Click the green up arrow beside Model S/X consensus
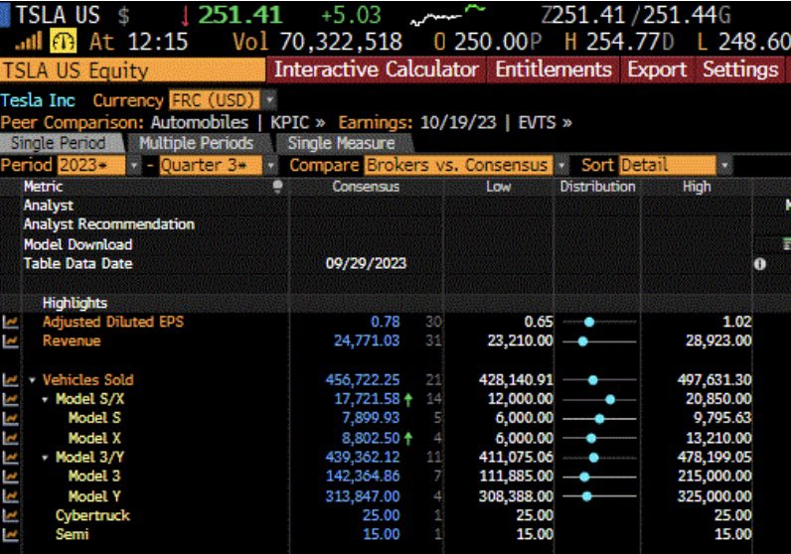 point(408,400)
